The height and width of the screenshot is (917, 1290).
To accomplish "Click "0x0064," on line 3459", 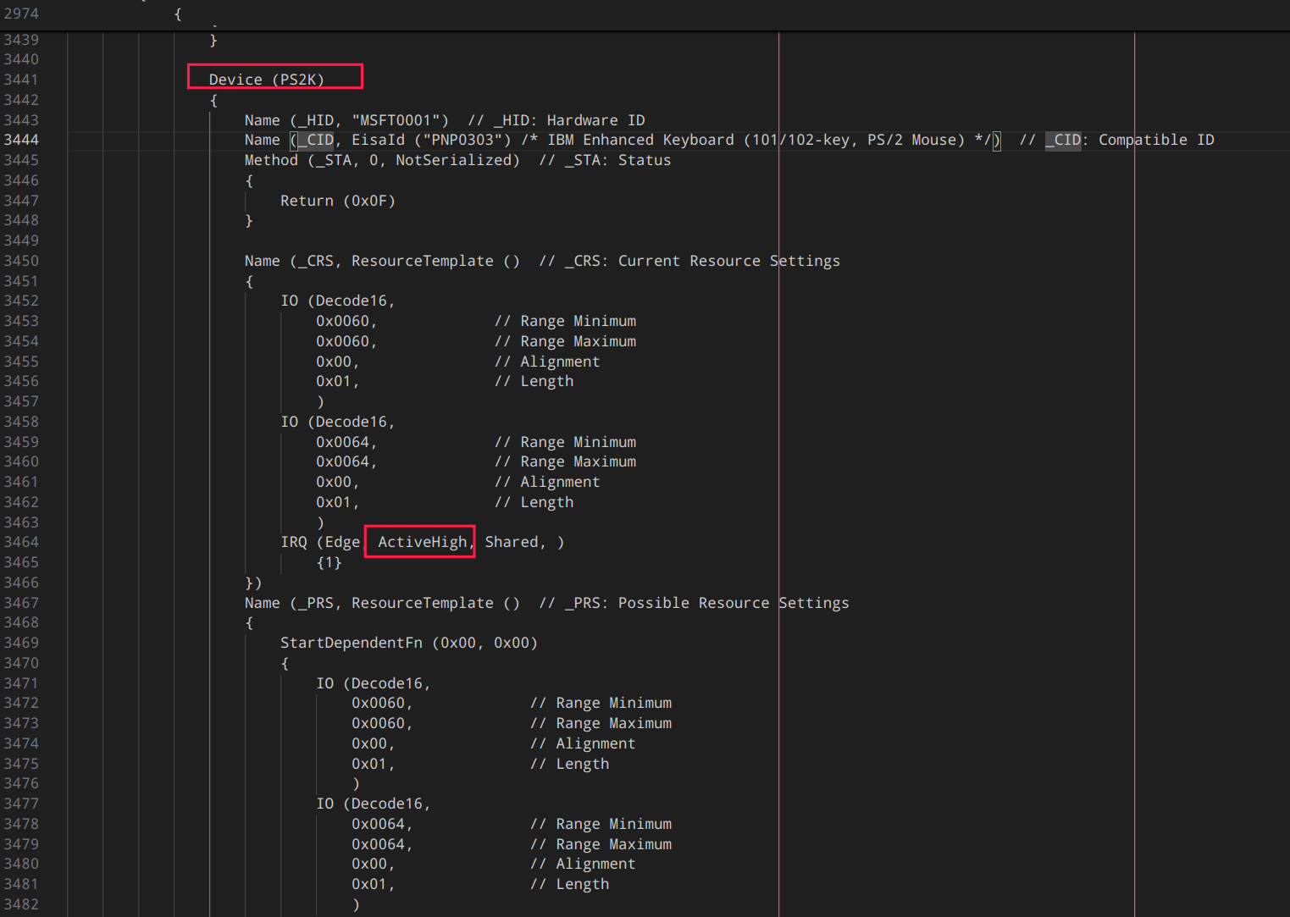I will pyautogui.click(x=346, y=442).
